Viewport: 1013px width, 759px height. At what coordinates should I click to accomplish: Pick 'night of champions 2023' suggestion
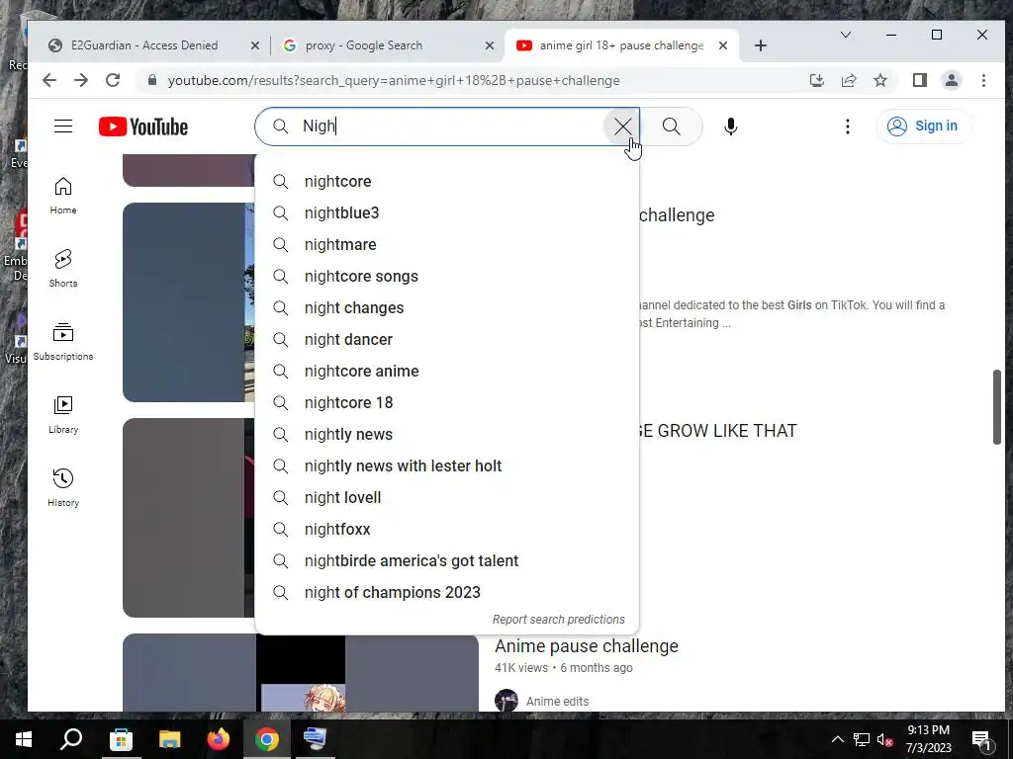(446, 593)
